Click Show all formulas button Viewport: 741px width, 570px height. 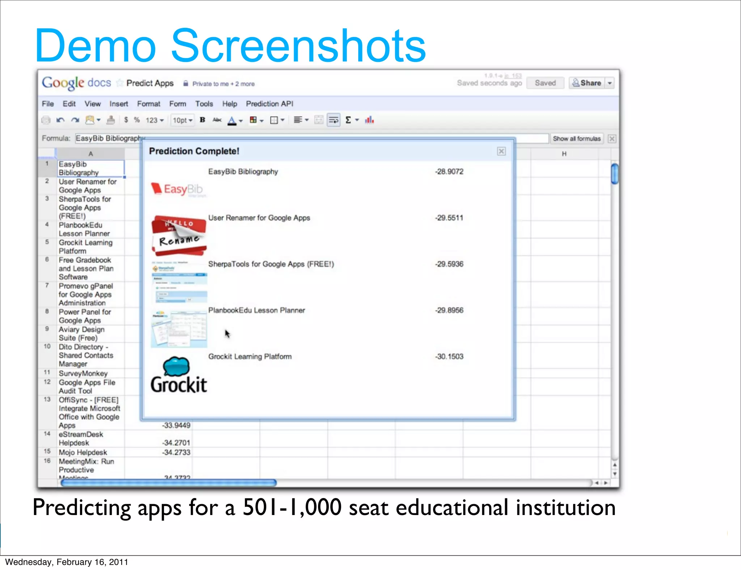pos(577,139)
